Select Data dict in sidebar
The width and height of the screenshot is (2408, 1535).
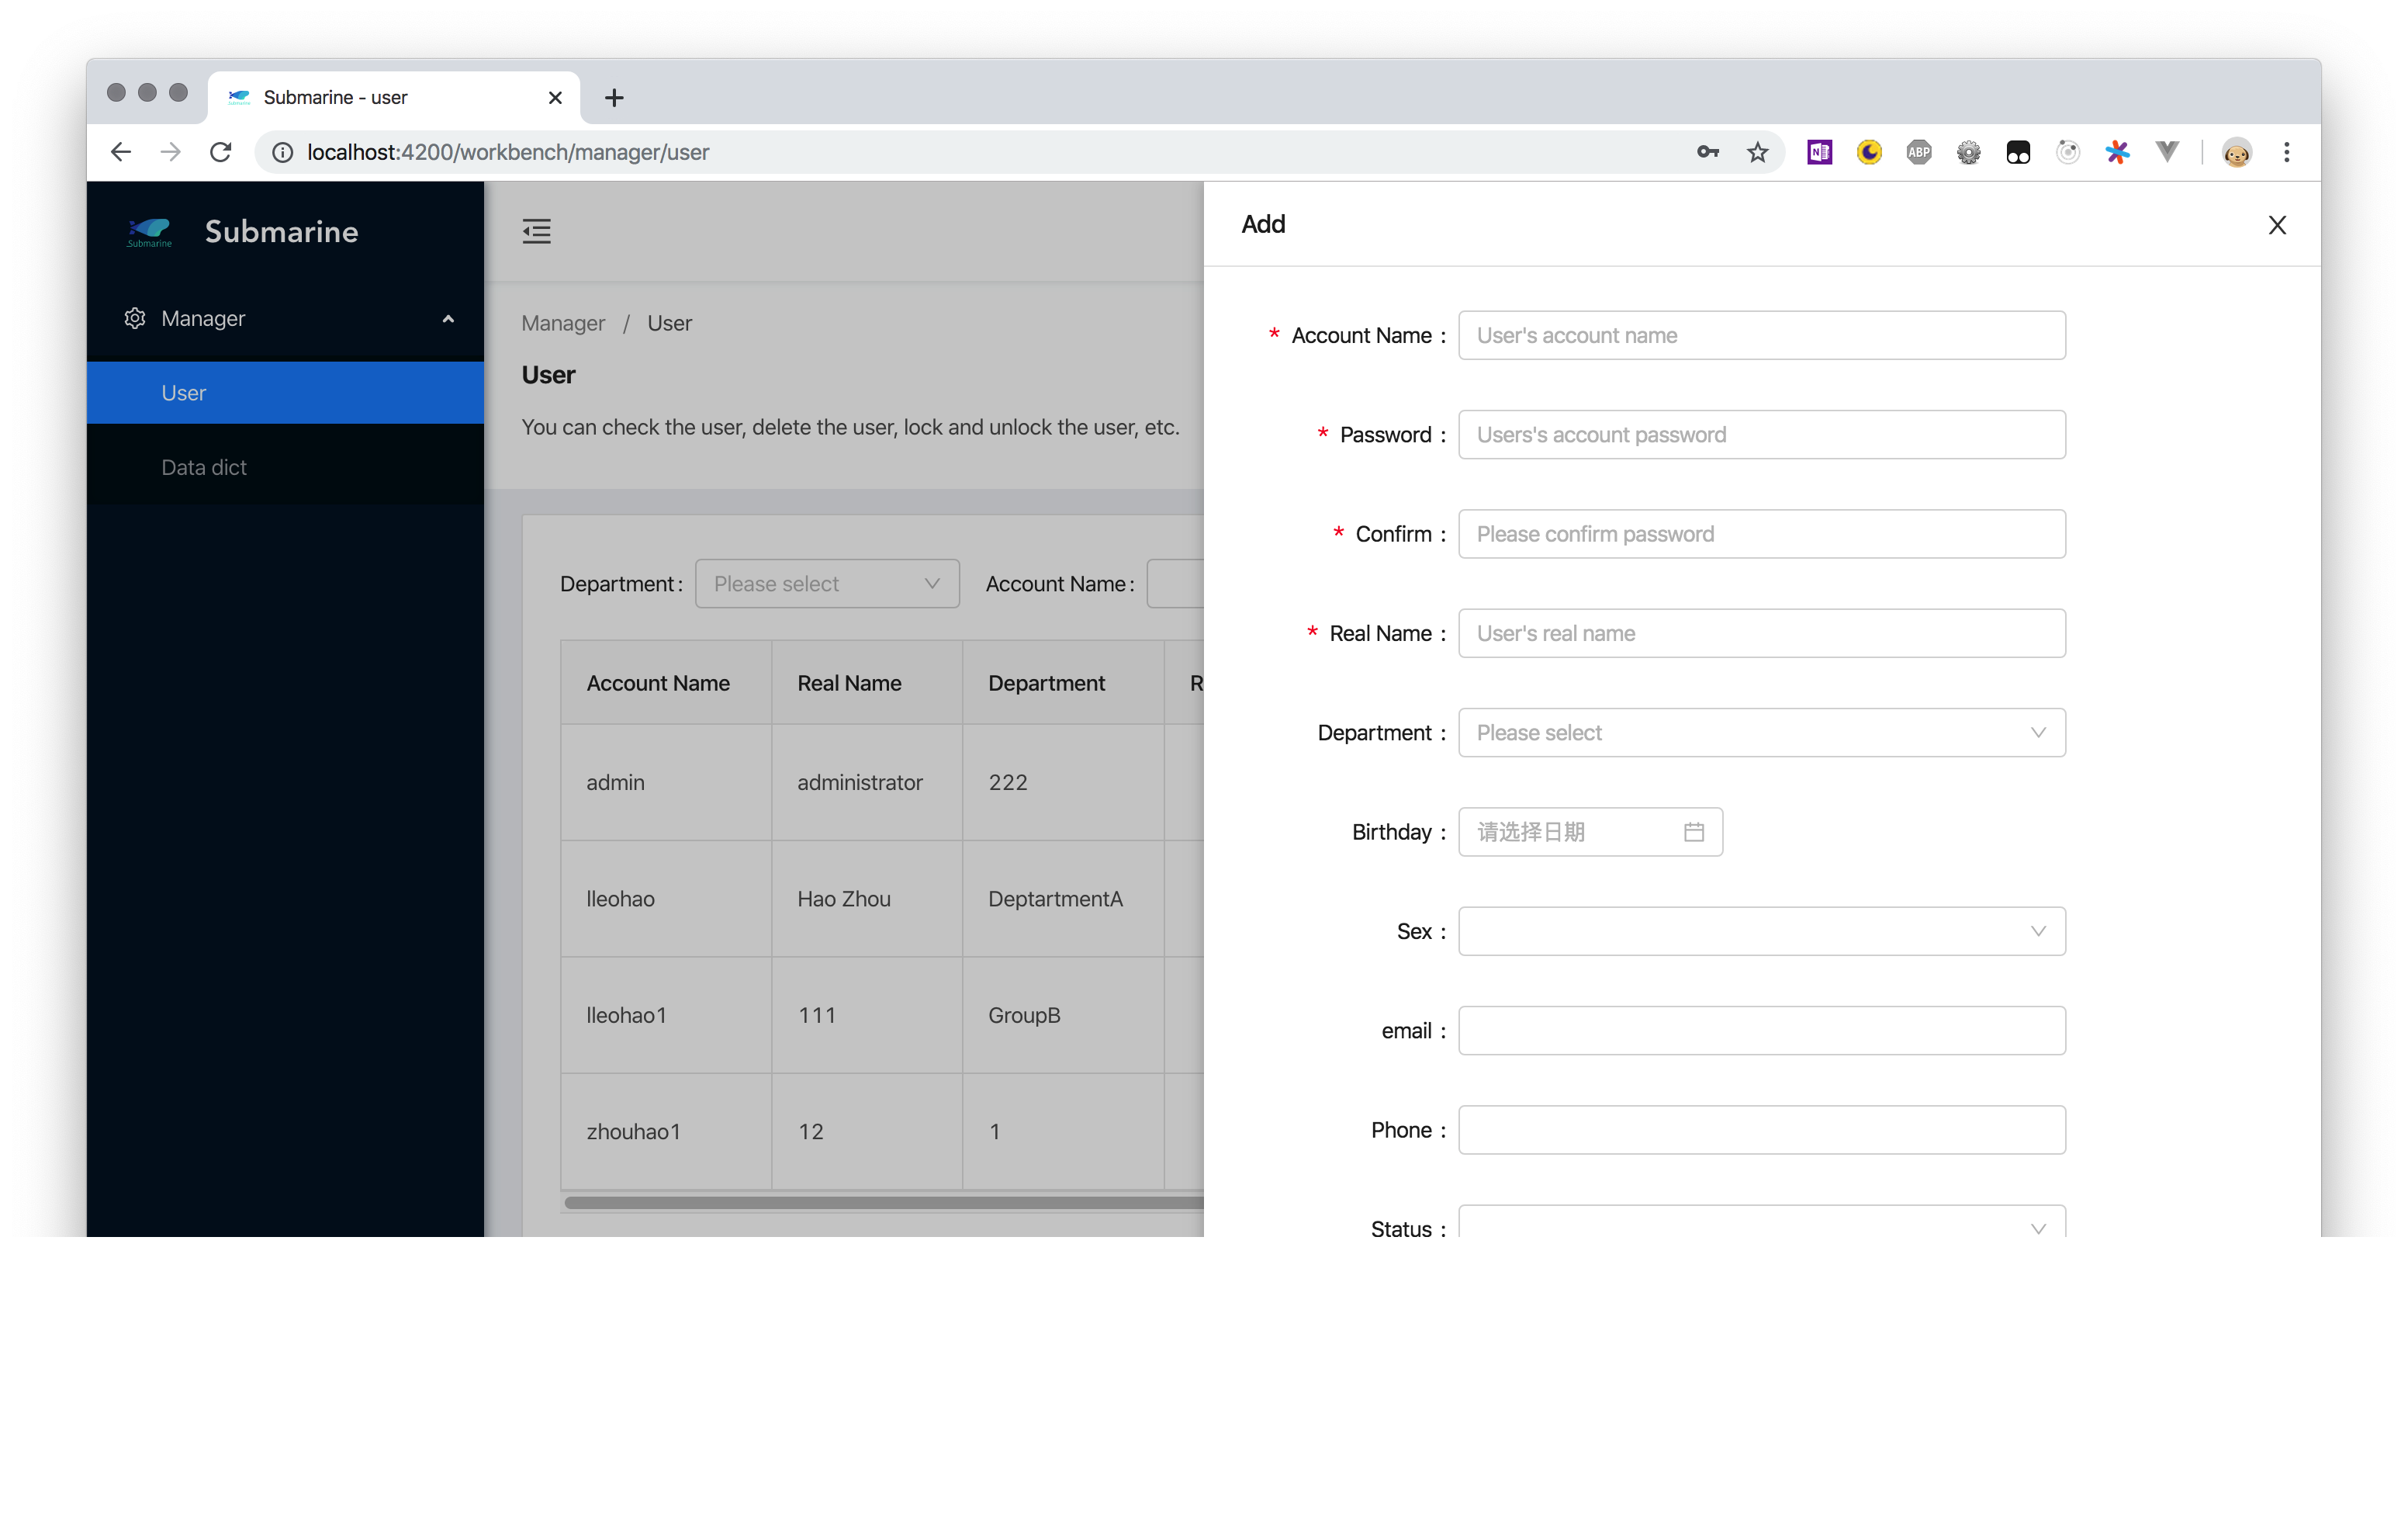(x=204, y=467)
